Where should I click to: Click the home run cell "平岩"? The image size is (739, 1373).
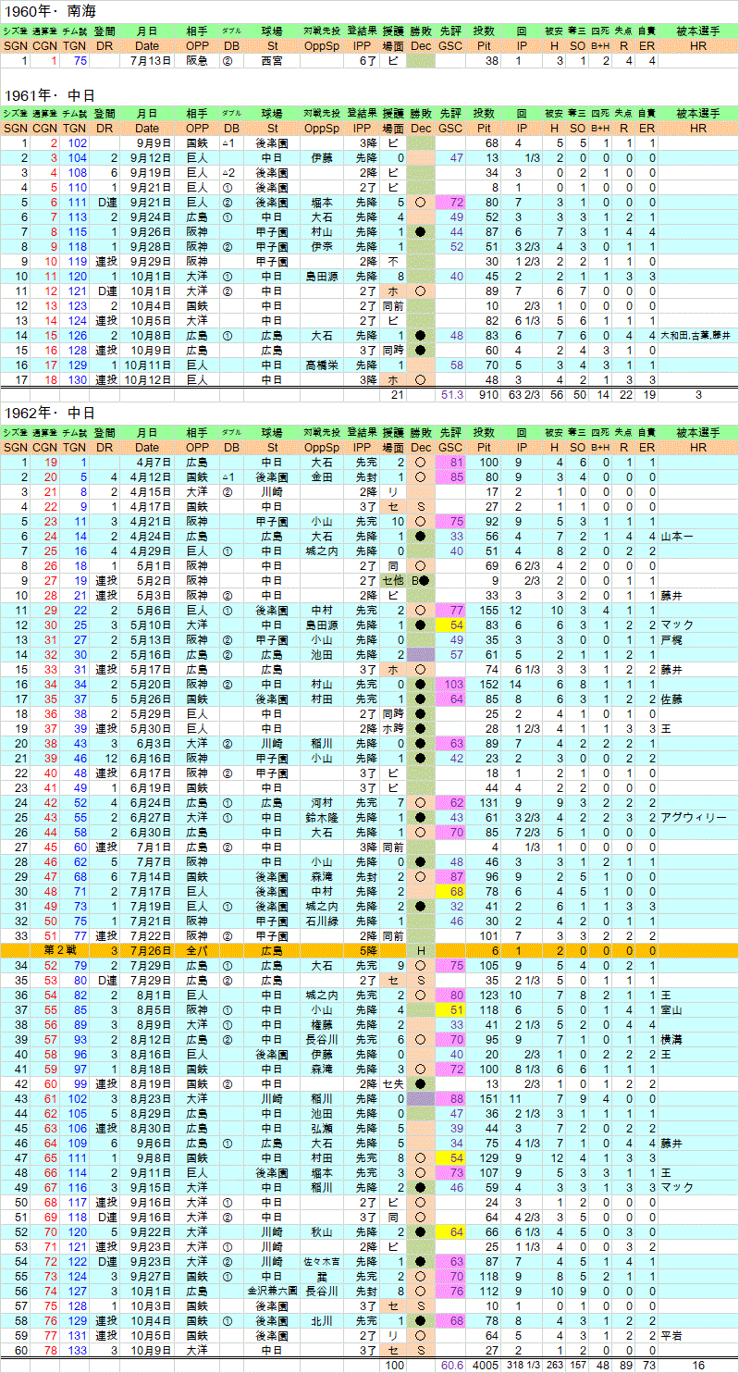coord(671,1336)
